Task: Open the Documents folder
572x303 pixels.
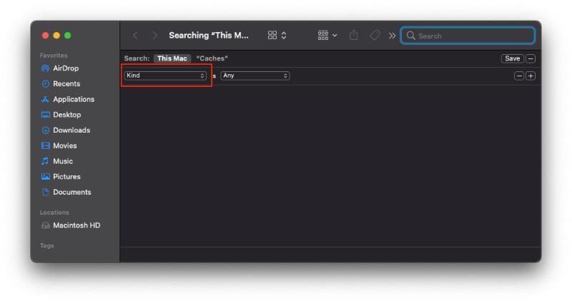Action: point(66,192)
